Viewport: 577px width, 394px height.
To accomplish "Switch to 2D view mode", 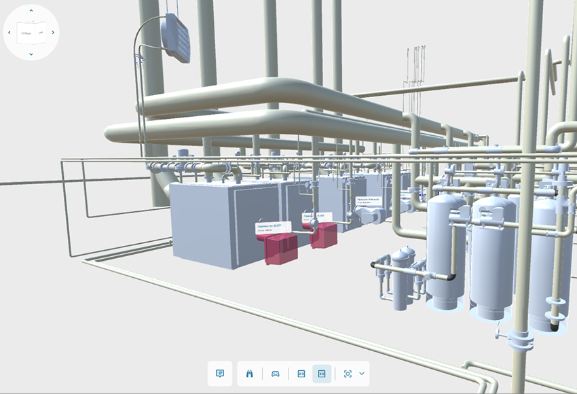I will [x=301, y=374].
